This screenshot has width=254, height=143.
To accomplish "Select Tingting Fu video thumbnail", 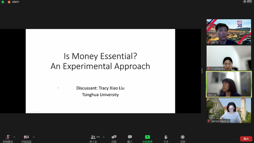I will [x=229, y=58].
